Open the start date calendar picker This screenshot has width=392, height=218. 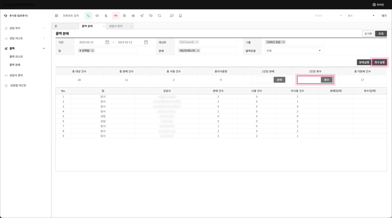(x=107, y=42)
